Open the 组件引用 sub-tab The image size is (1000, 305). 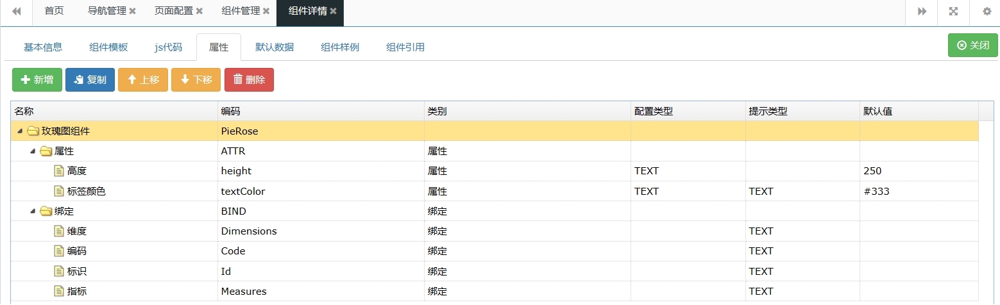coord(405,47)
